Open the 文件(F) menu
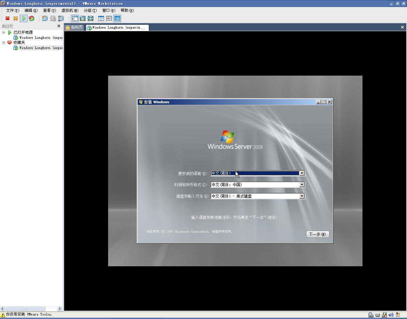The height and width of the screenshot is (319, 407). (13, 10)
